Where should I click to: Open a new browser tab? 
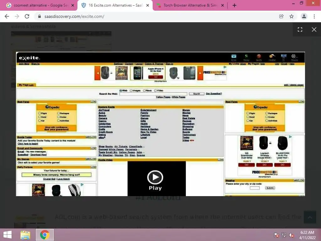point(234,5)
